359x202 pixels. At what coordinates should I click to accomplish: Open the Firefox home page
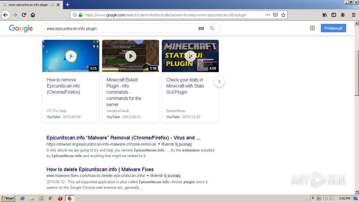pos(33,15)
